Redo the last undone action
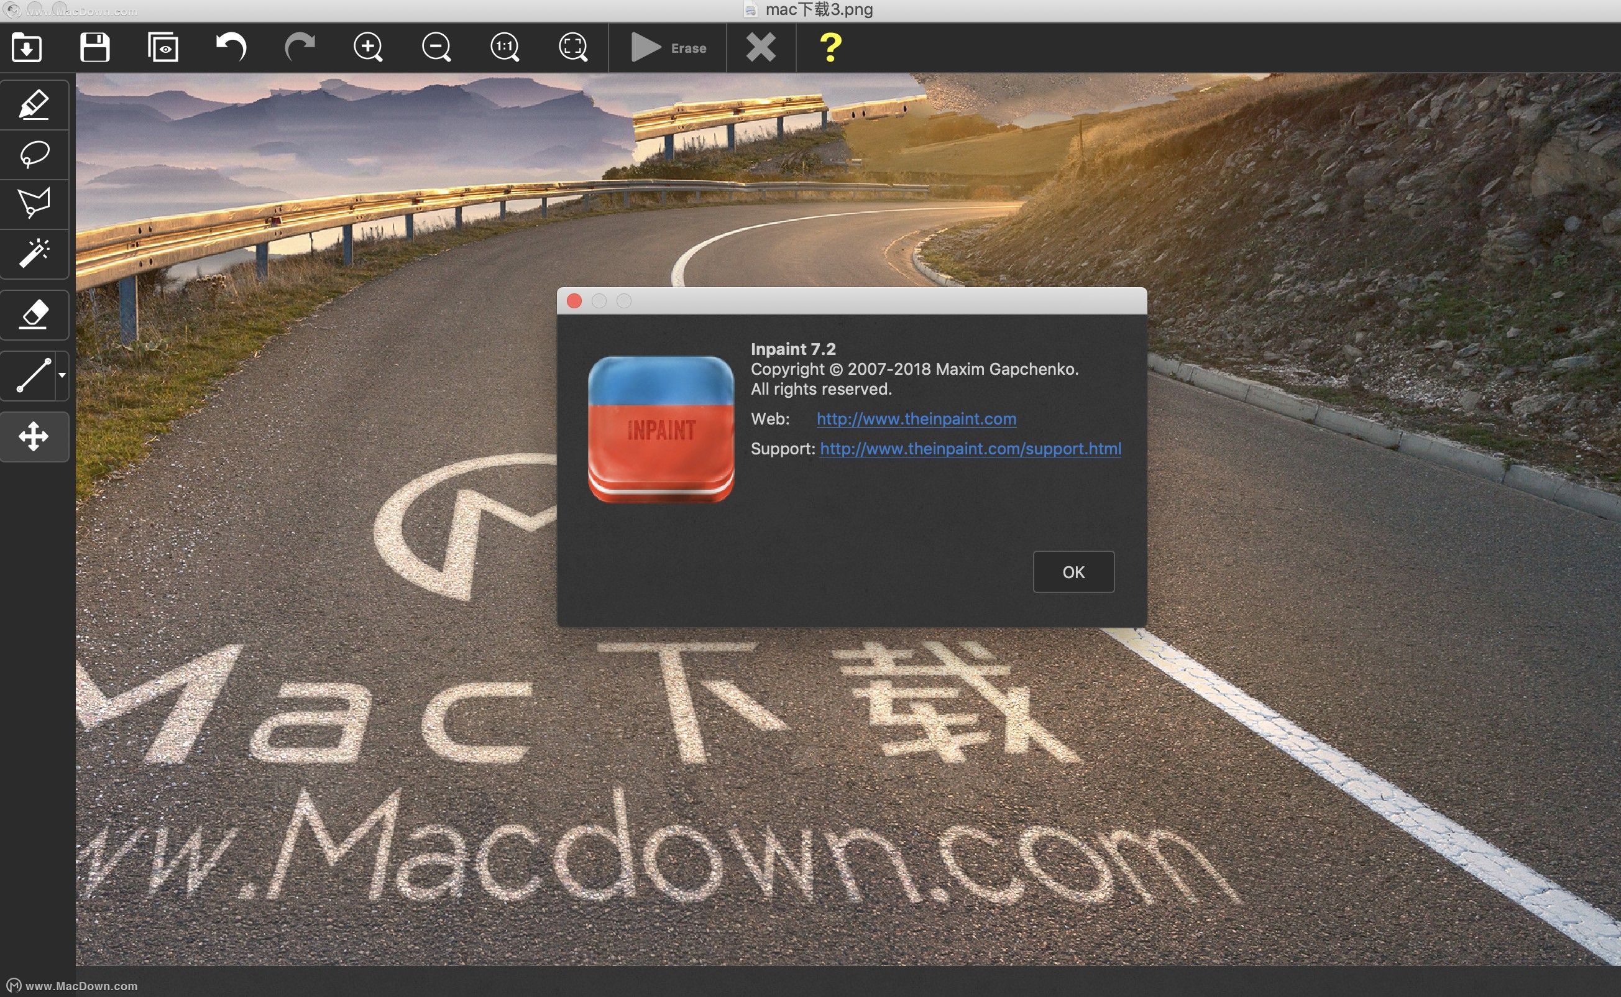 pos(300,47)
